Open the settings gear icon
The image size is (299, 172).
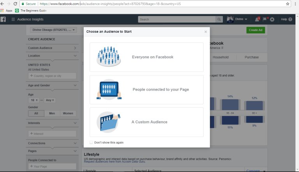pyautogui.click(x=272, y=19)
